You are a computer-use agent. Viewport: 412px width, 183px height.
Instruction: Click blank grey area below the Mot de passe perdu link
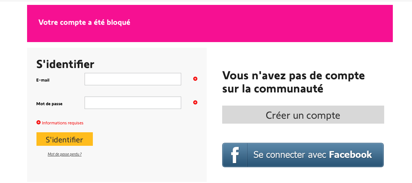113,169
